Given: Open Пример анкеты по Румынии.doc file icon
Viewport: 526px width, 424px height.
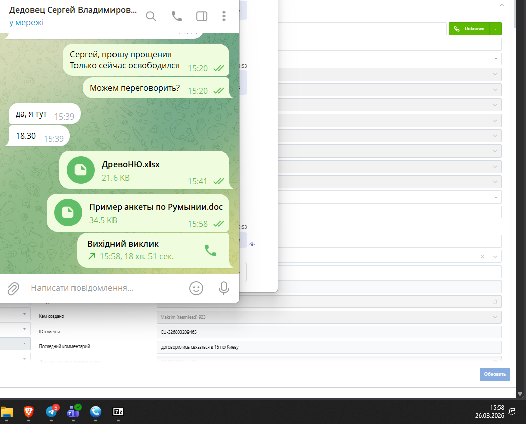Looking at the screenshot, I should [x=68, y=212].
